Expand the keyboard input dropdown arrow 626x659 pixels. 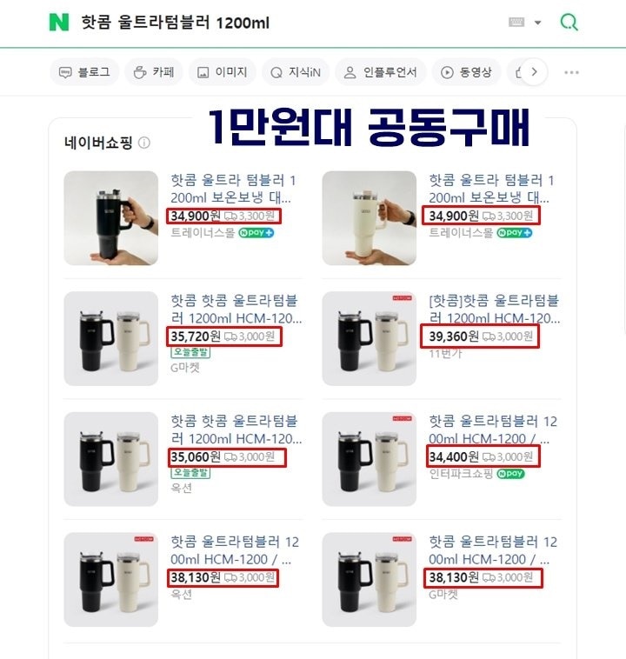click(537, 23)
